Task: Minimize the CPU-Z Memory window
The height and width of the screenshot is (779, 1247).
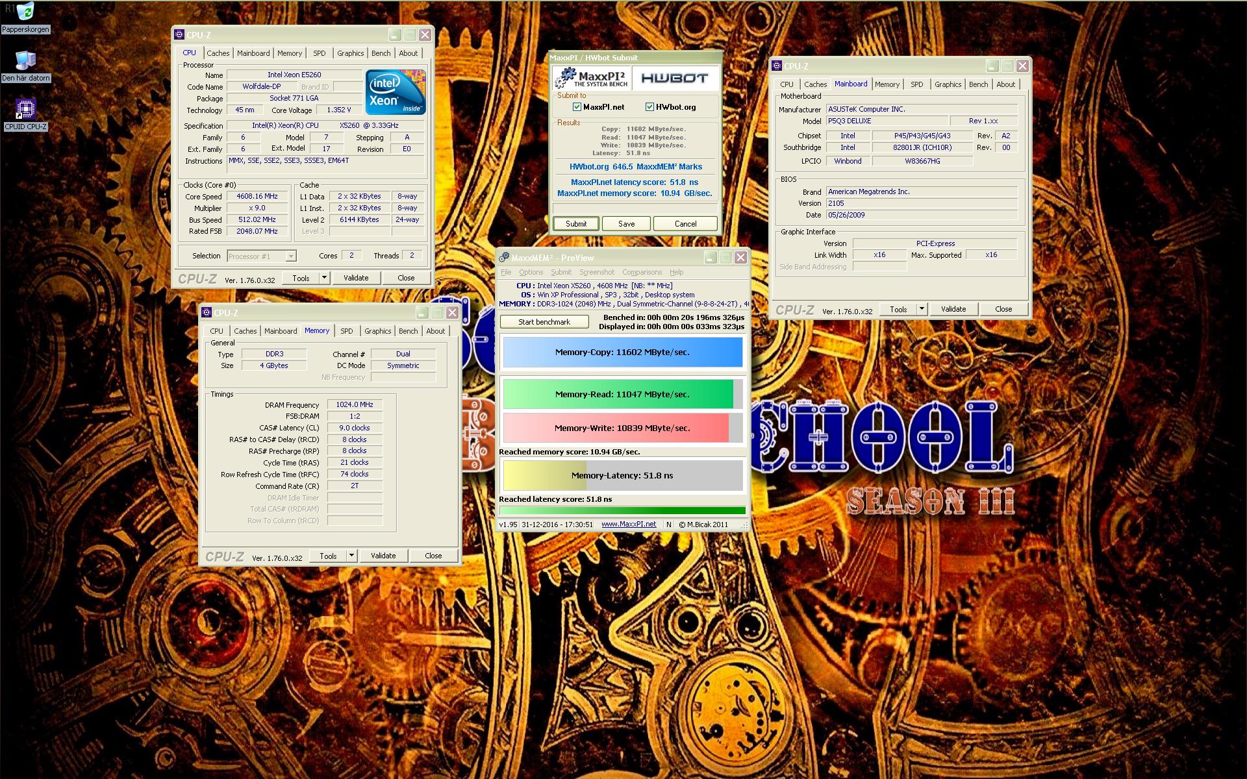Action: click(x=422, y=313)
